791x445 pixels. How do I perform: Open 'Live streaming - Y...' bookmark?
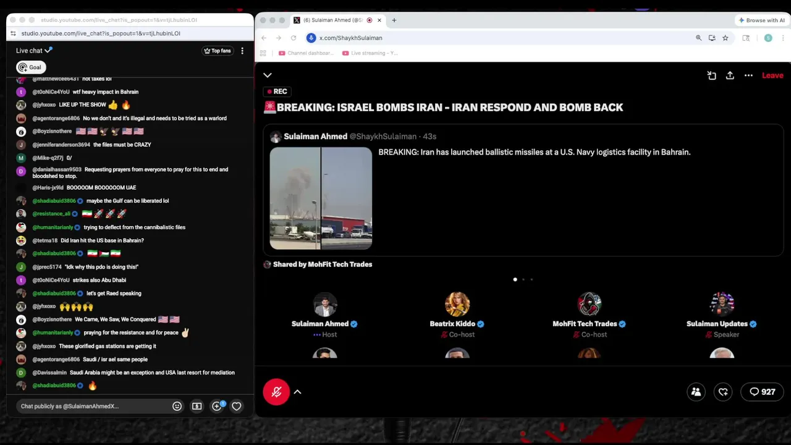[370, 53]
